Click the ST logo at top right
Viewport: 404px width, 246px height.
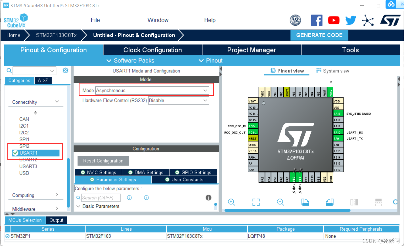coord(390,20)
